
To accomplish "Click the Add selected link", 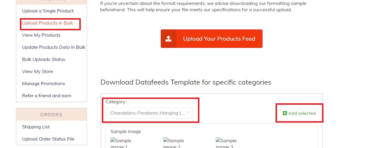I will [299, 113].
